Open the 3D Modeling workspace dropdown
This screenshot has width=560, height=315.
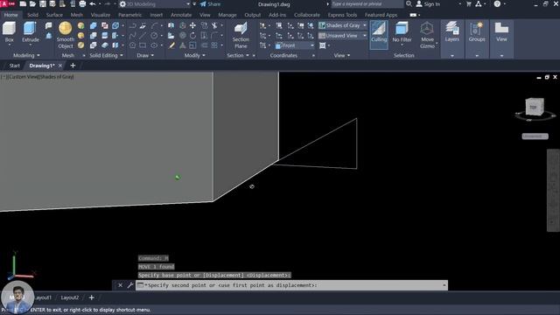click(156, 3)
